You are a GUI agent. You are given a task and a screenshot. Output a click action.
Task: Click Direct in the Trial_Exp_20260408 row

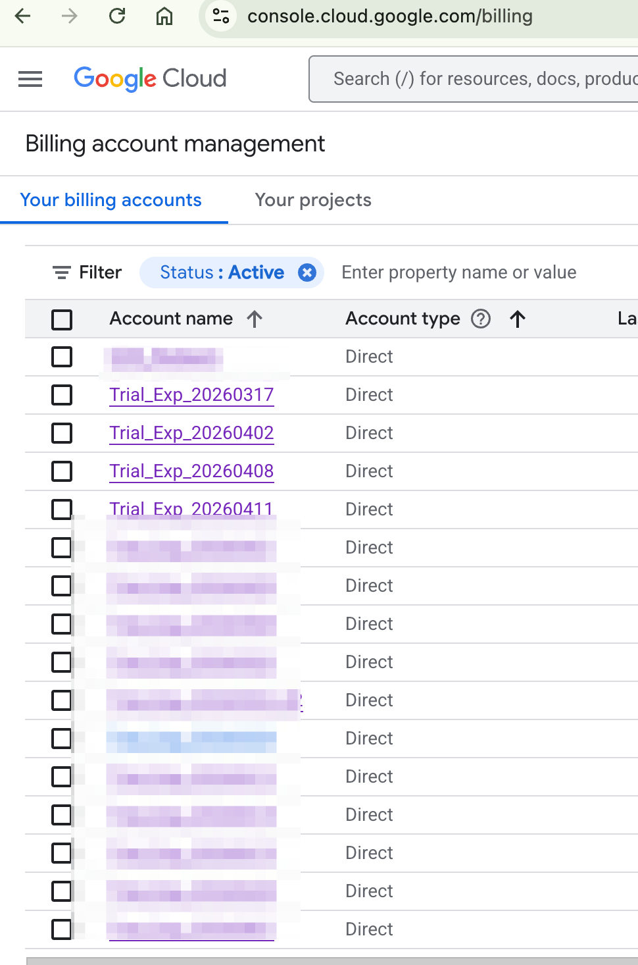[x=369, y=471]
